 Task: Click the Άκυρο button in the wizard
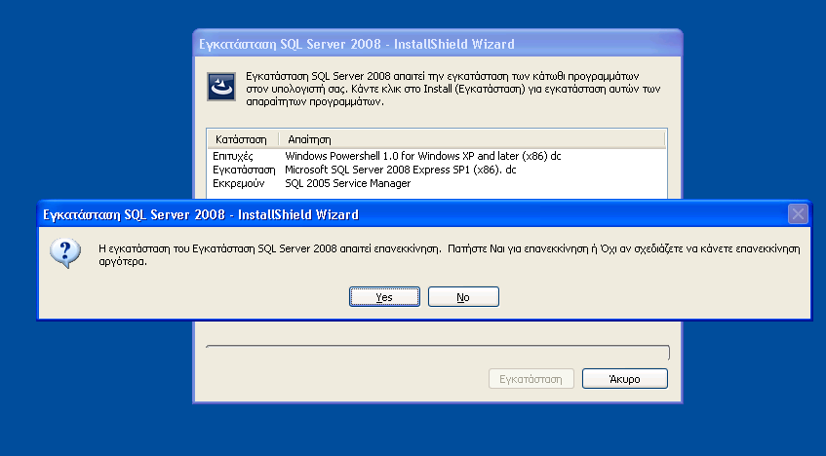point(625,379)
